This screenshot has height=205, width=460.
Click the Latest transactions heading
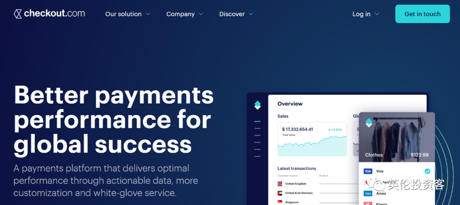pyautogui.click(x=296, y=168)
